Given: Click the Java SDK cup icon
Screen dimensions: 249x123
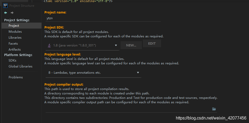Looking at the screenshot, I should [49, 45].
